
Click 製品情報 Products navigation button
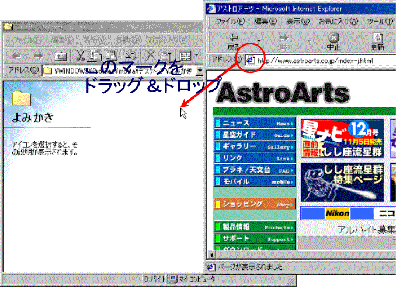tap(255, 227)
